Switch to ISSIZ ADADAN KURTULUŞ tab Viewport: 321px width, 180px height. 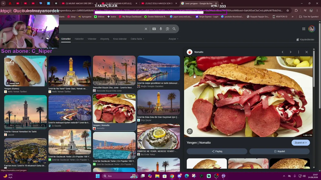click(x=120, y=3)
